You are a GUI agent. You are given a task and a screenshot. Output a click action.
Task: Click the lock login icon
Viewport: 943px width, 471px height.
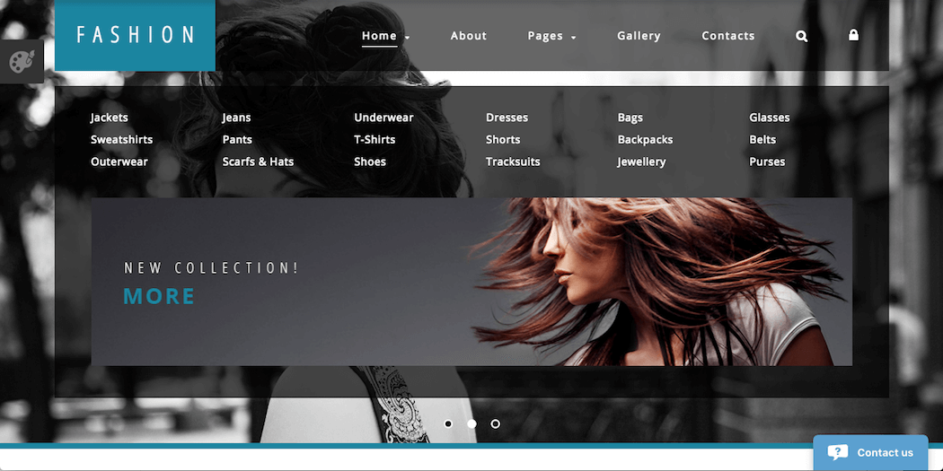[x=853, y=35]
